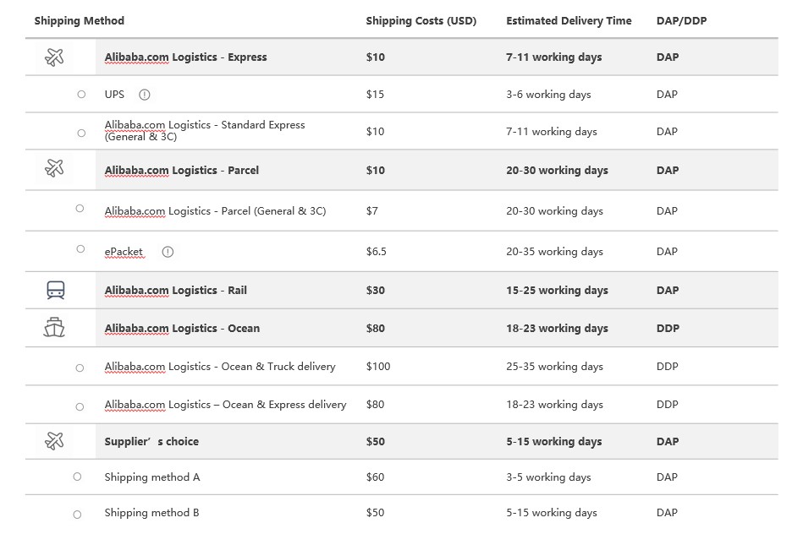Image resolution: width=792 pixels, height=534 pixels.
Task: Open the info icon next to ePacket
Action: (168, 252)
